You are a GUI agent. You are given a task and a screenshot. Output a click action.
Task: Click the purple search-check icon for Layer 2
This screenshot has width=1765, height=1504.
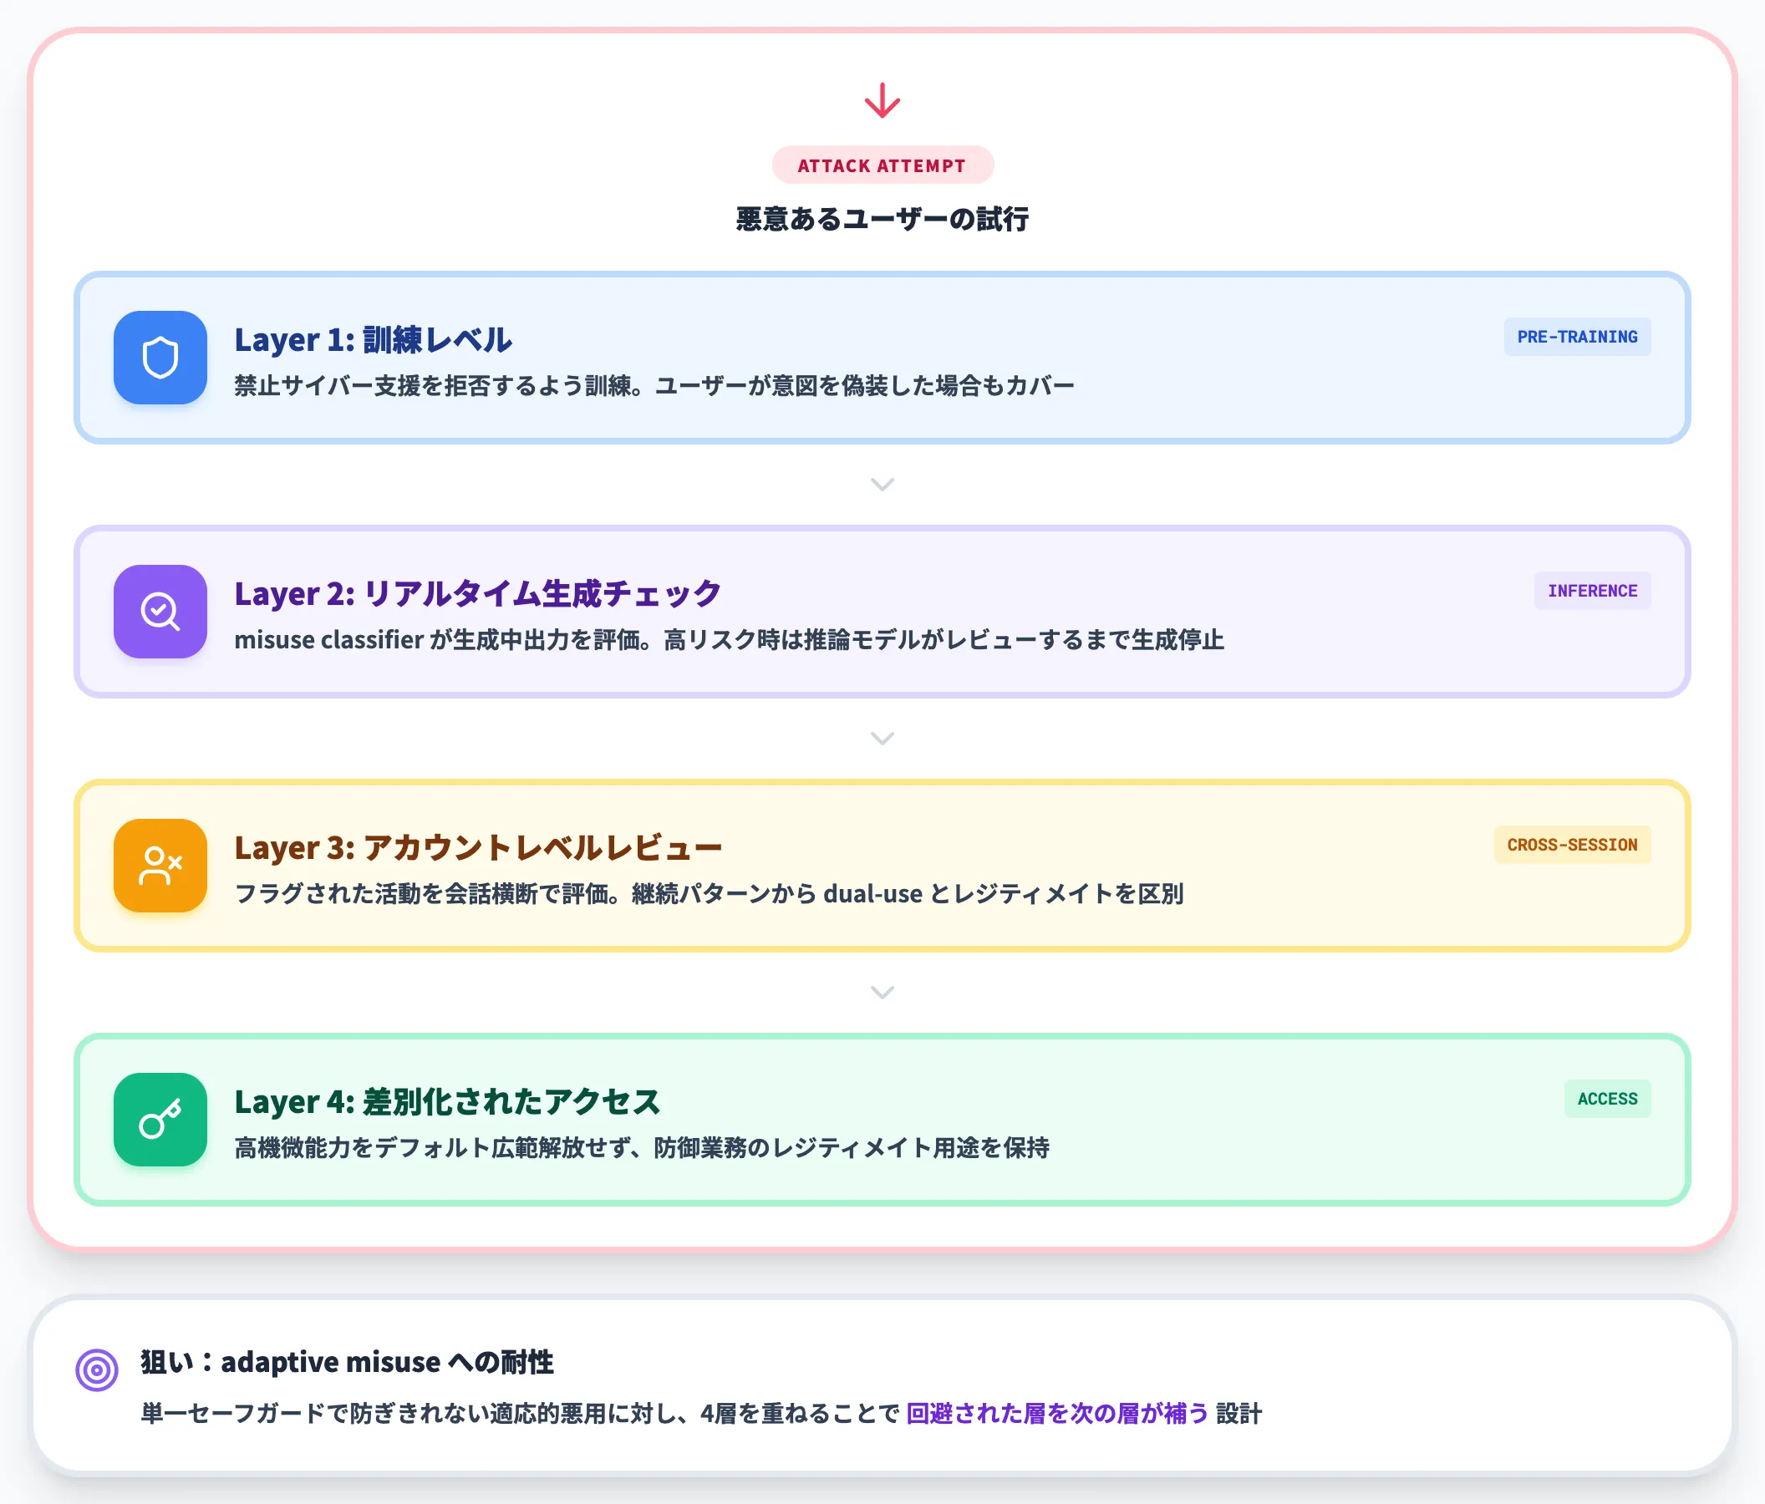(x=160, y=612)
